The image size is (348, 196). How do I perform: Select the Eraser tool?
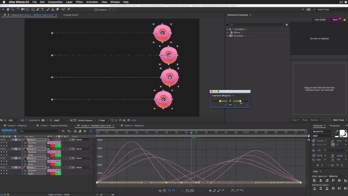(x=57, y=9)
